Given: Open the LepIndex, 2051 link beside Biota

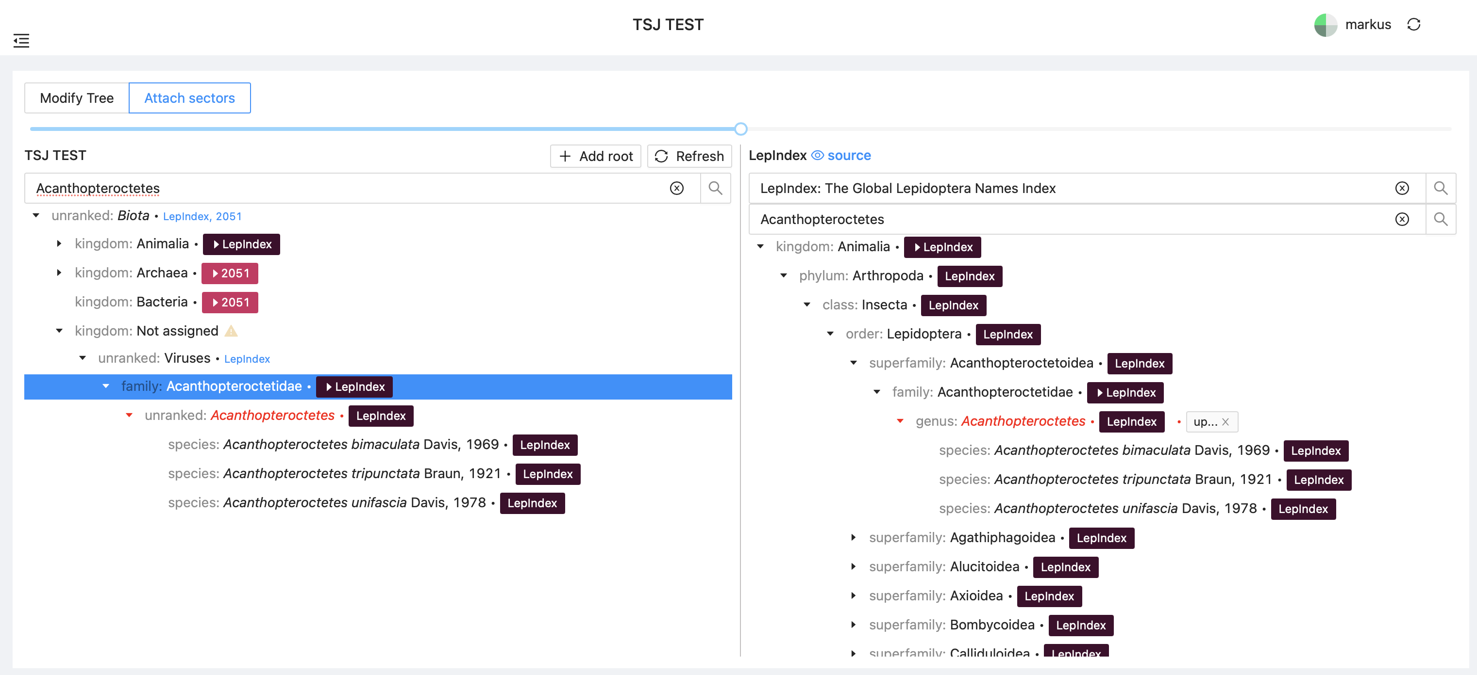Looking at the screenshot, I should tap(202, 216).
